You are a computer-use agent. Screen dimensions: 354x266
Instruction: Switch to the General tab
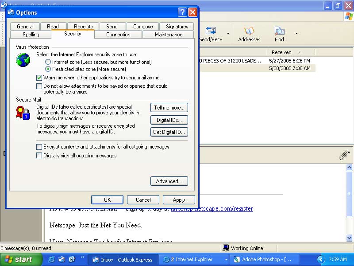[x=25, y=27]
